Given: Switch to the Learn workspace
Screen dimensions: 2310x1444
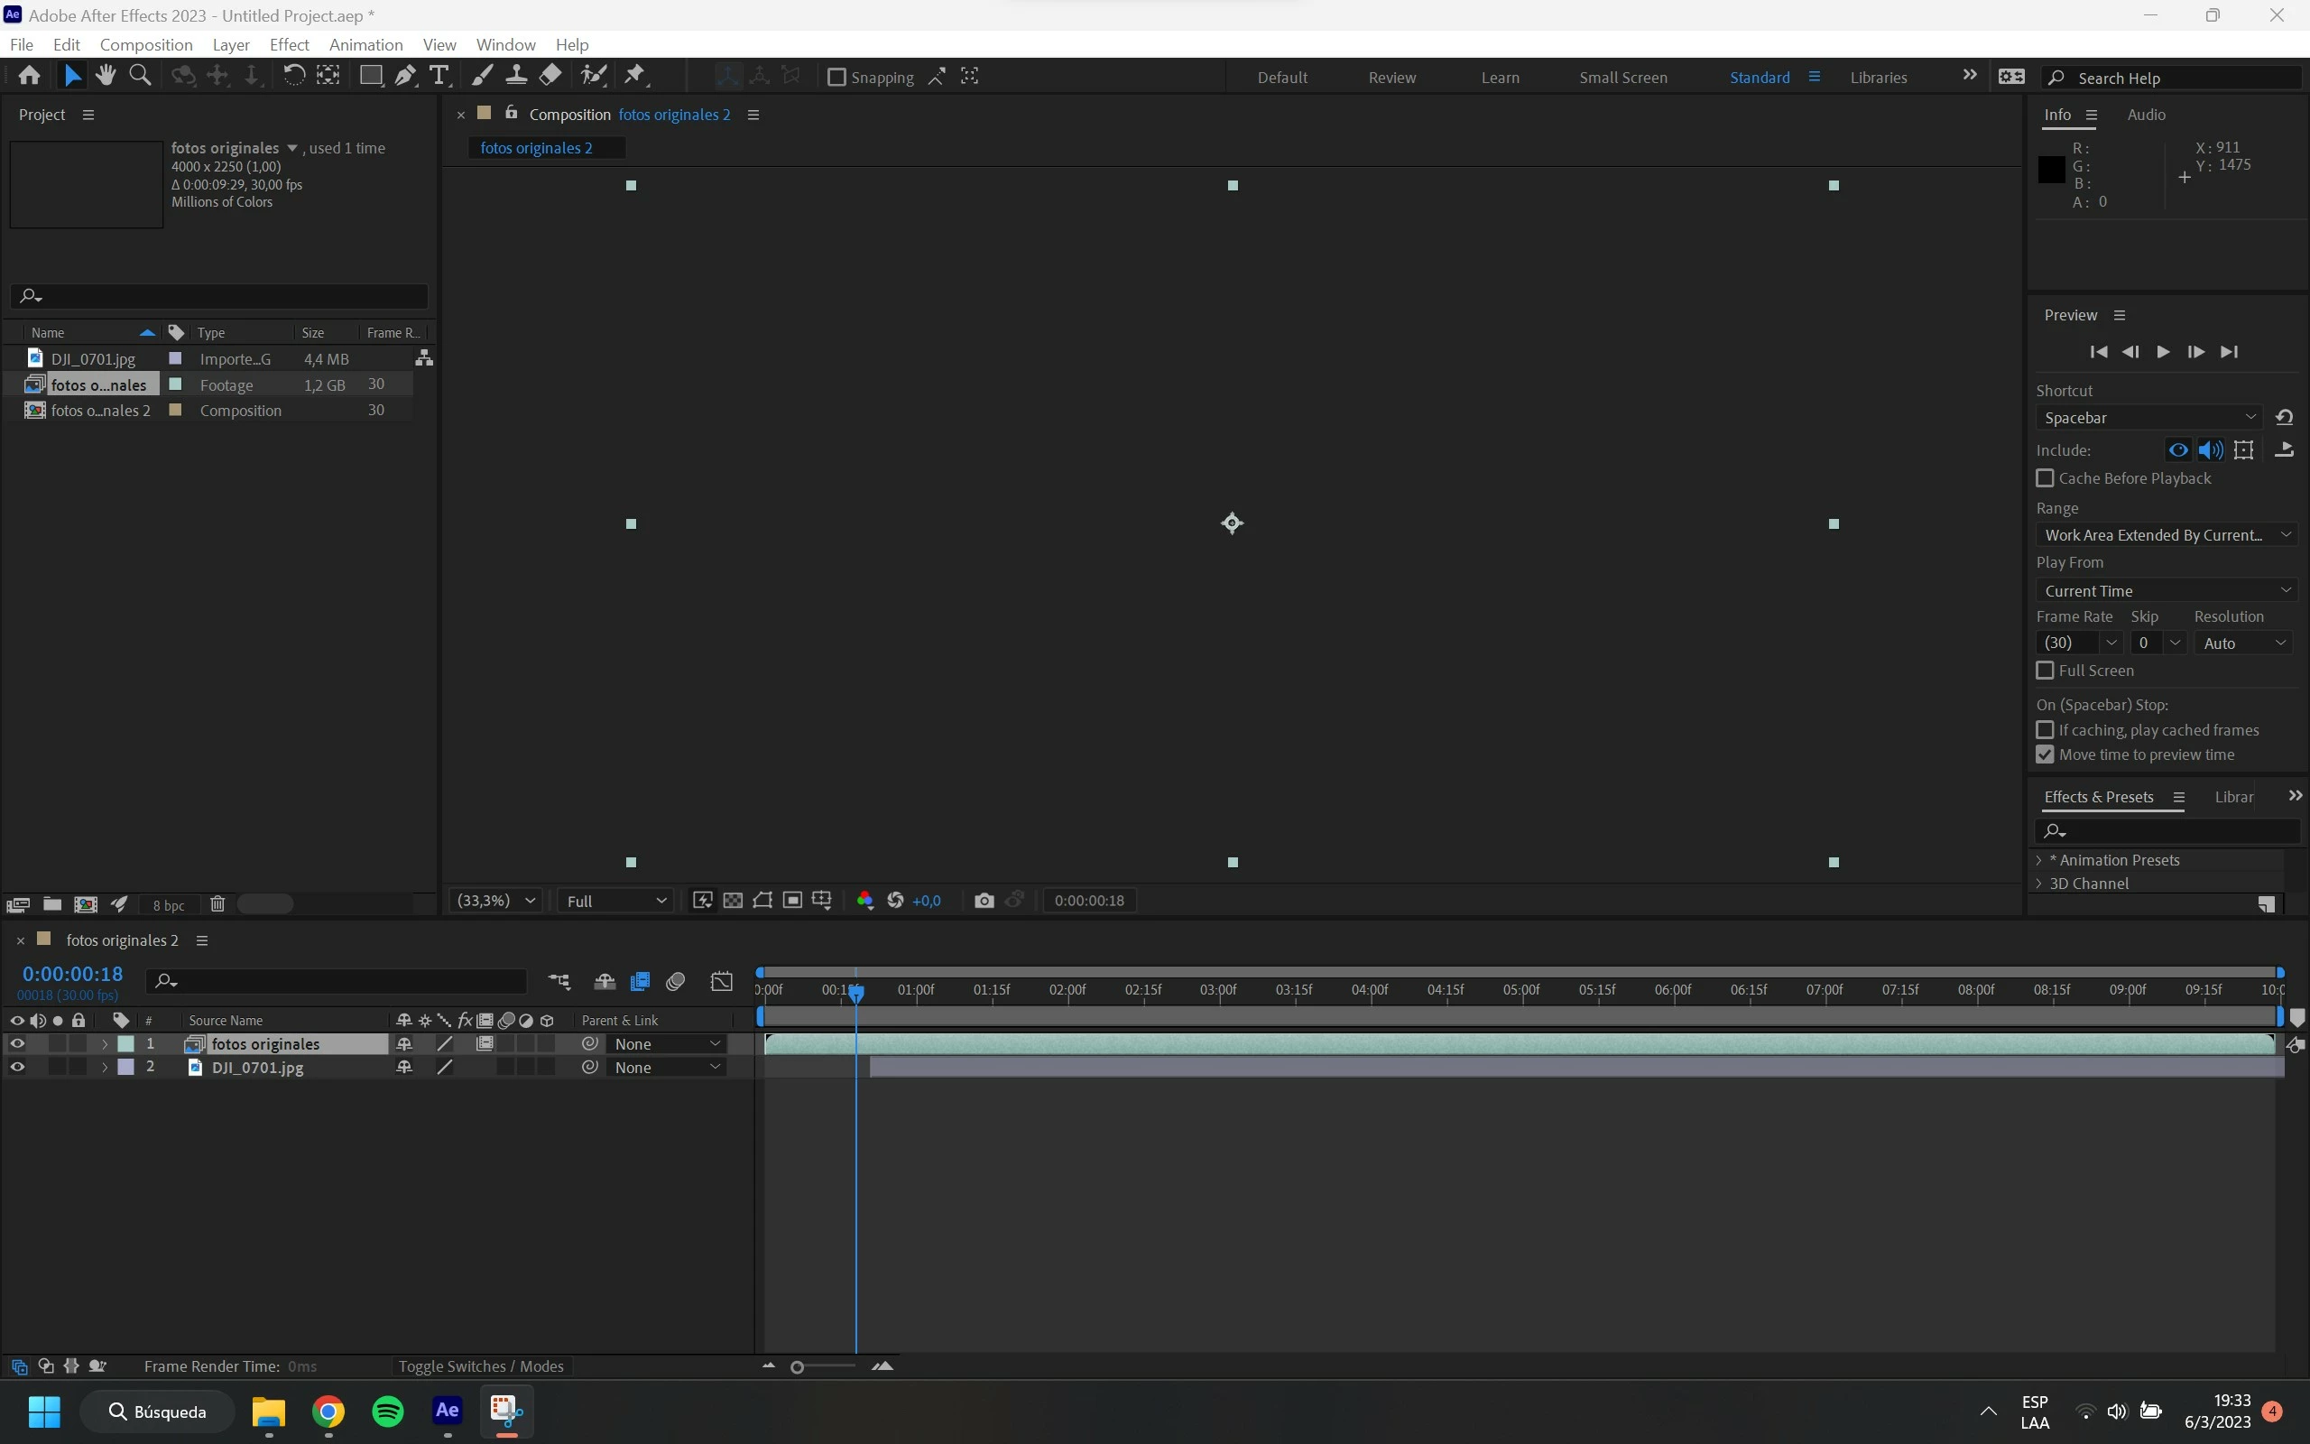Looking at the screenshot, I should (1500, 78).
